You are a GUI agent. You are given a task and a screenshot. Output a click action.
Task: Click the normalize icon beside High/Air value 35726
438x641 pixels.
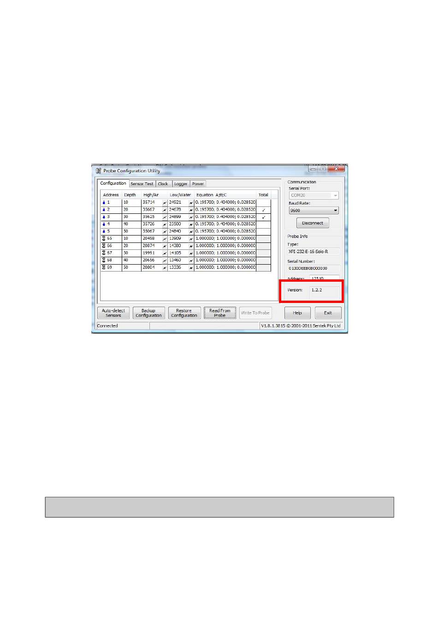point(164,224)
